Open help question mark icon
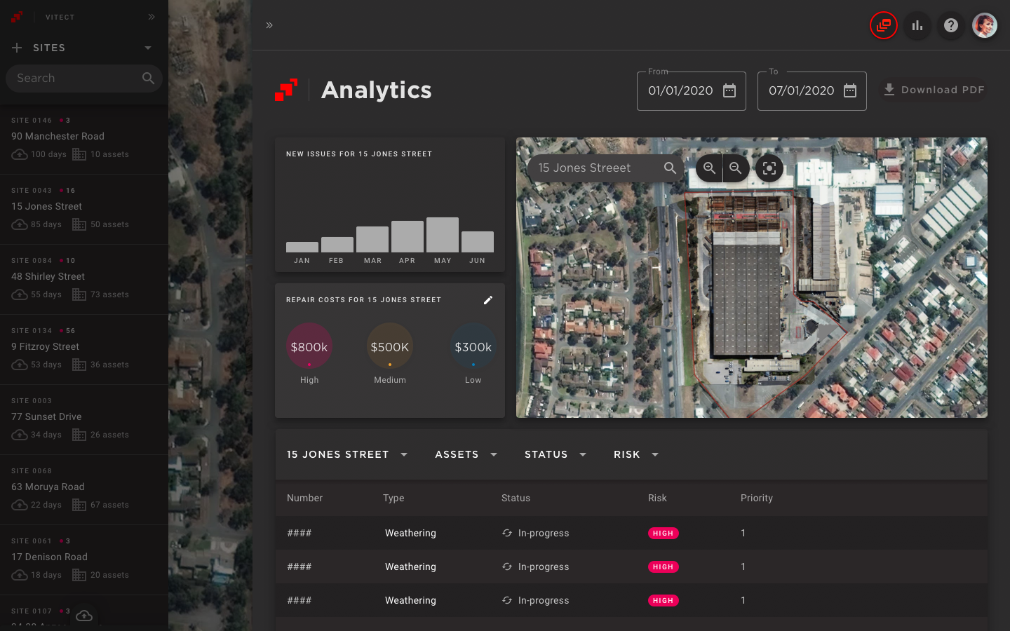Image resolution: width=1010 pixels, height=631 pixels. (951, 25)
